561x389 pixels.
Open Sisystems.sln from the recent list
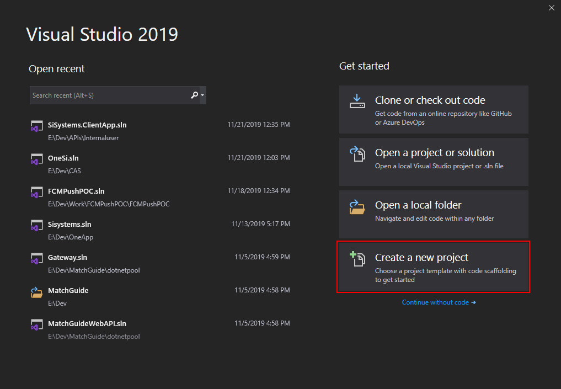[x=160, y=231]
